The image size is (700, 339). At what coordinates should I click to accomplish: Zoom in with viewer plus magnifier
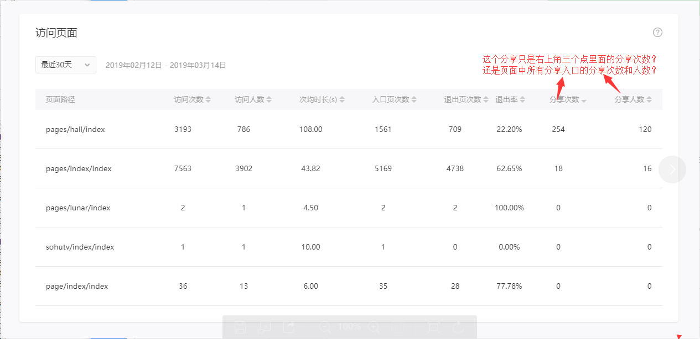374,327
